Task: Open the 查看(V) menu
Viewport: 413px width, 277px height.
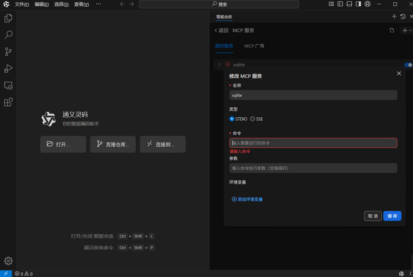Action: point(81,4)
